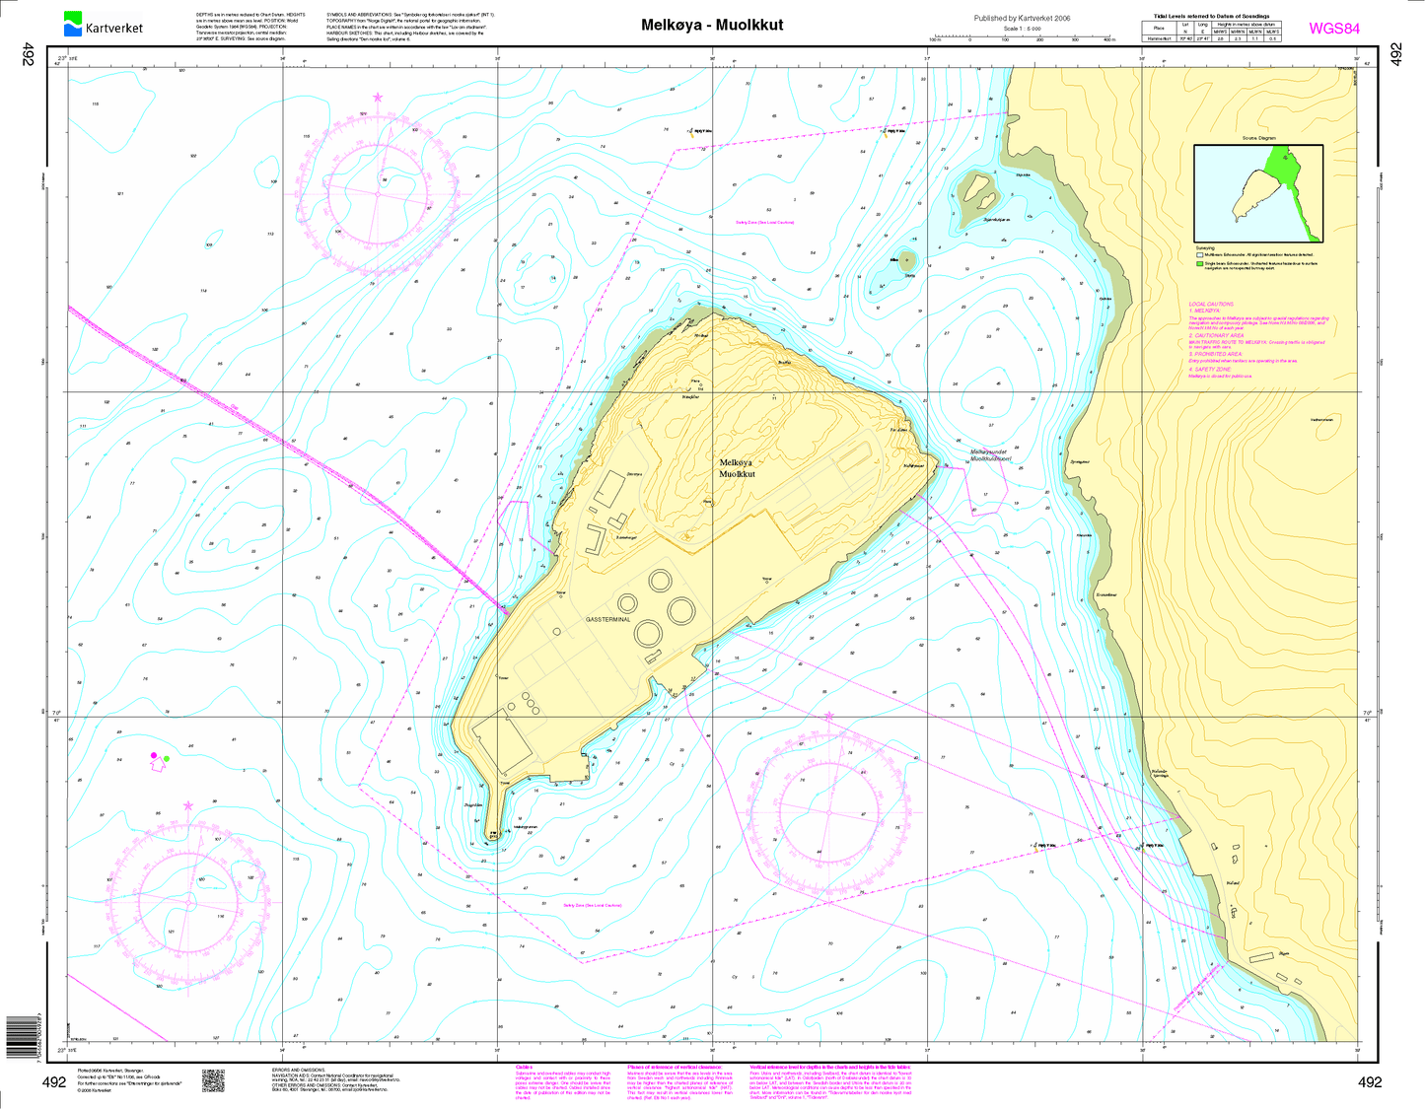Click the QR code below the chart
The image size is (1425, 1109).
(x=213, y=1079)
